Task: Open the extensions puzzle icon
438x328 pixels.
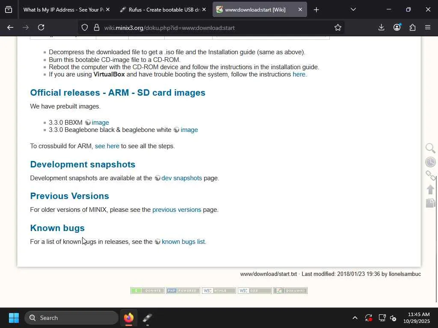Action: pos(412,27)
